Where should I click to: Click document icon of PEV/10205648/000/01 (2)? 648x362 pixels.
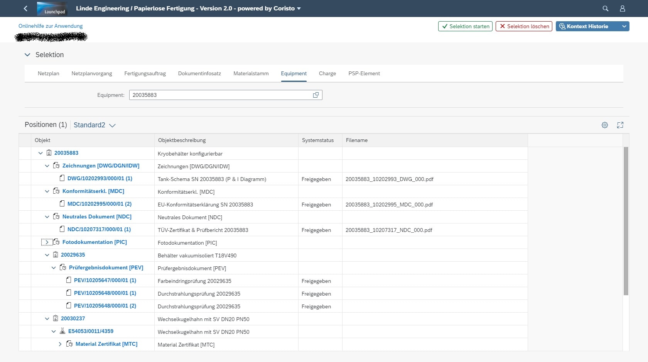69,306
